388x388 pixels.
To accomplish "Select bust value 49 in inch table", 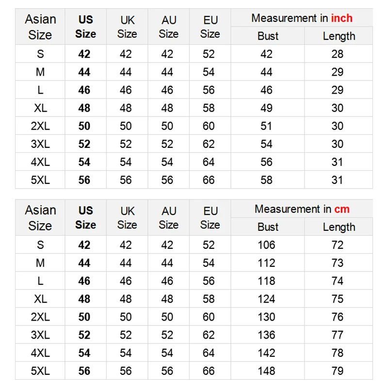I will pyautogui.click(x=267, y=108).
